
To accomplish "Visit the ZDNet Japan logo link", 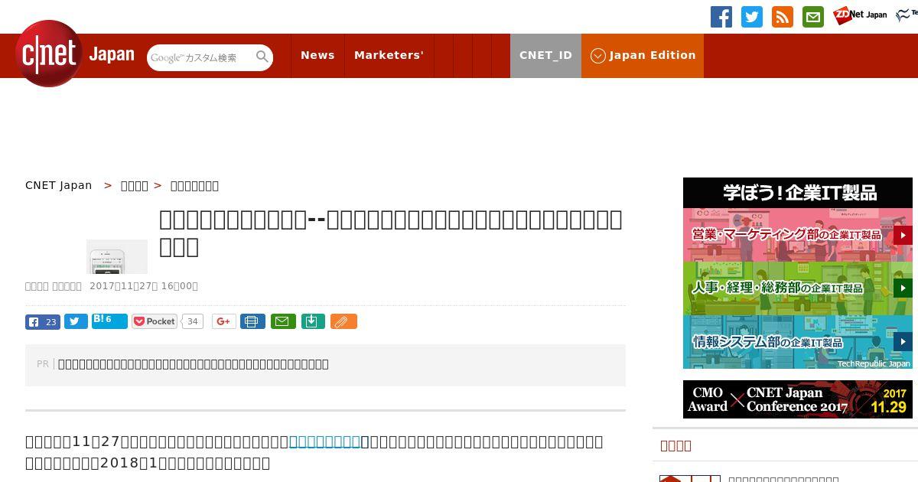I will pyautogui.click(x=861, y=15).
